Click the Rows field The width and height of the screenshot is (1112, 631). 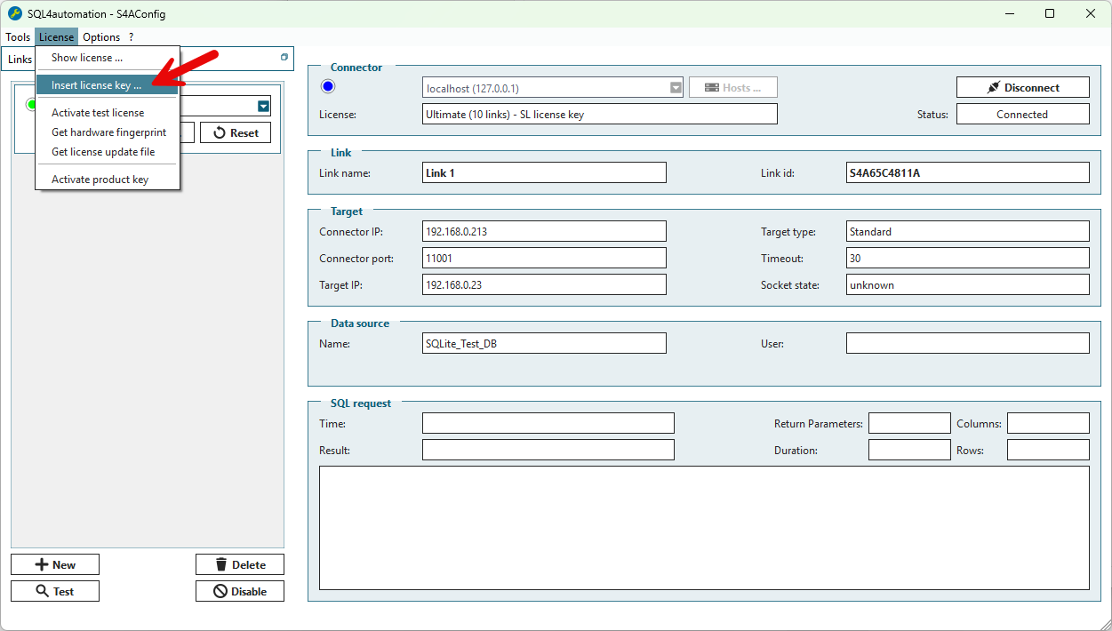[1048, 450]
